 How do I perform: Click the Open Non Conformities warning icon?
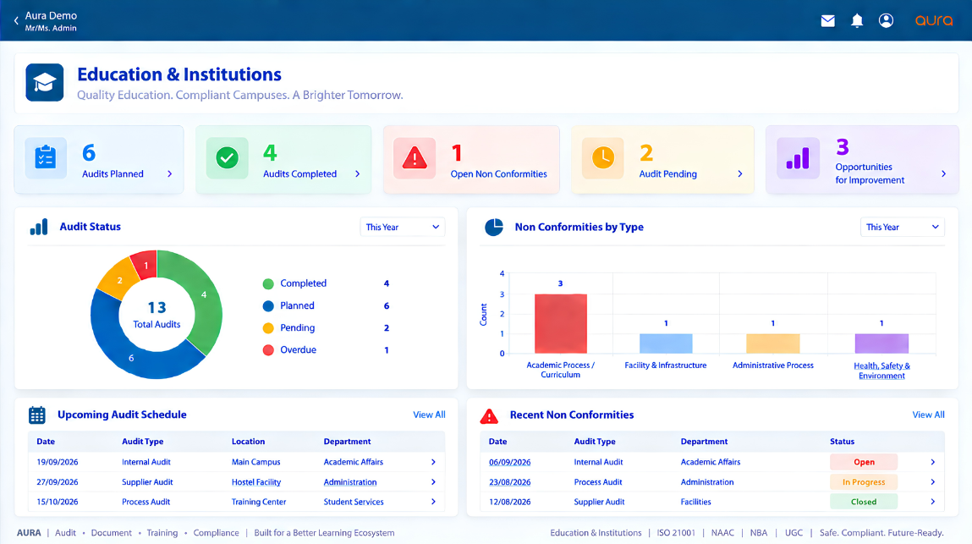pyautogui.click(x=414, y=158)
